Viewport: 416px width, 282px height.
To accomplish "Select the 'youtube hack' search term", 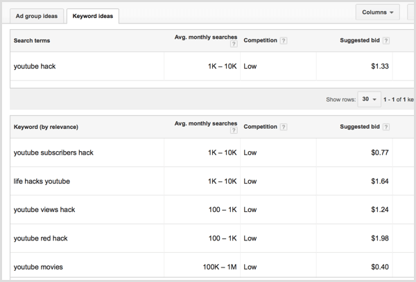I will [x=35, y=67].
